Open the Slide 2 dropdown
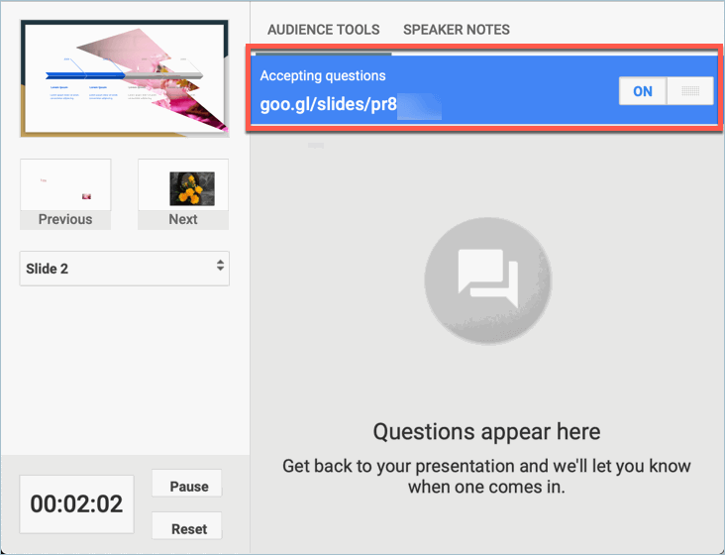 pyautogui.click(x=125, y=269)
